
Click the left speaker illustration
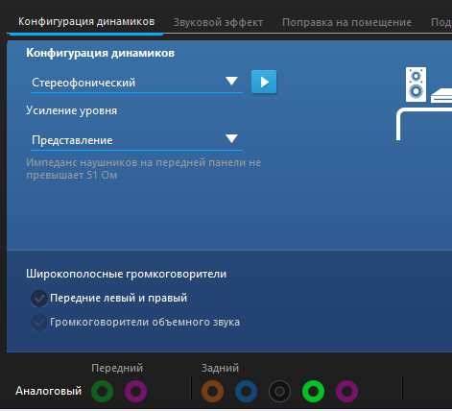coord(416,85)
